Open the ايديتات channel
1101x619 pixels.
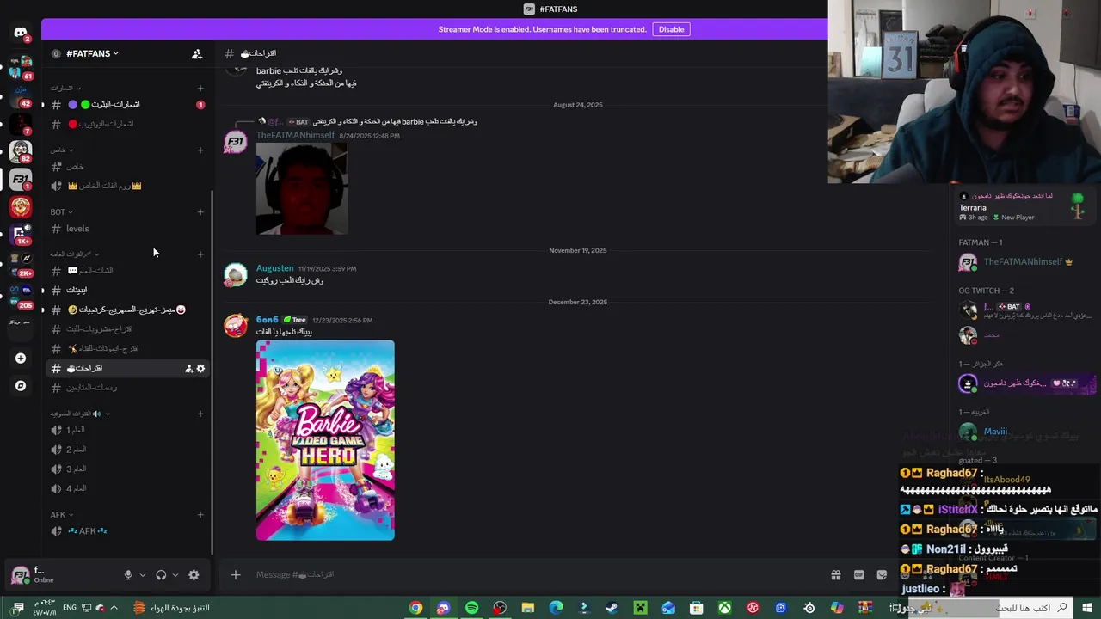pos(127,290)
